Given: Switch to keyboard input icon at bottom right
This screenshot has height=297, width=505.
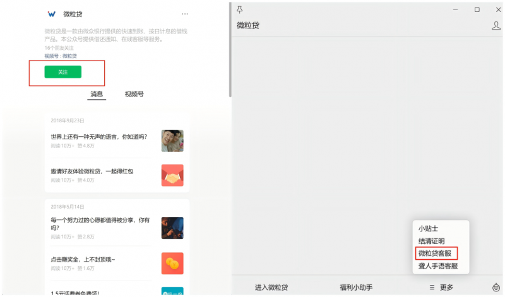Looking at the screenshot, I should (496, 287).
